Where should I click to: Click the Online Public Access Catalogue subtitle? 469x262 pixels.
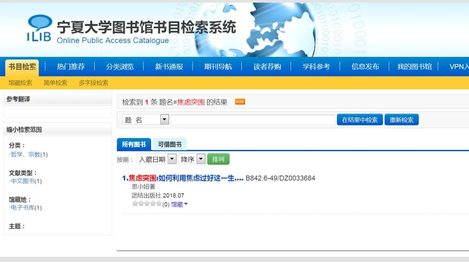point(113,40)
